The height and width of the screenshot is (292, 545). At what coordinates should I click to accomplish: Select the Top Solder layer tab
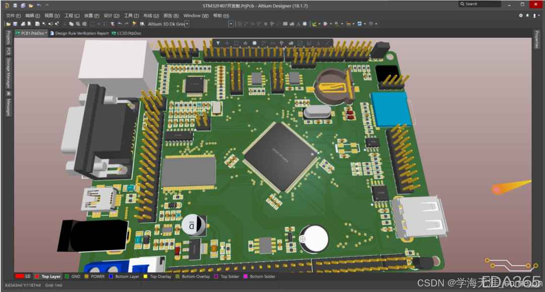(x=227, y=276)
